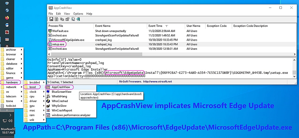Click the setup.exe row icon

click(x=50, y=44)
